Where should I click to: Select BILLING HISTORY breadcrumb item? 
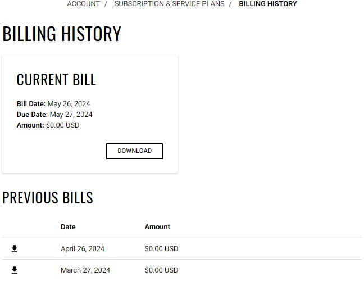[x=268, y=4]
